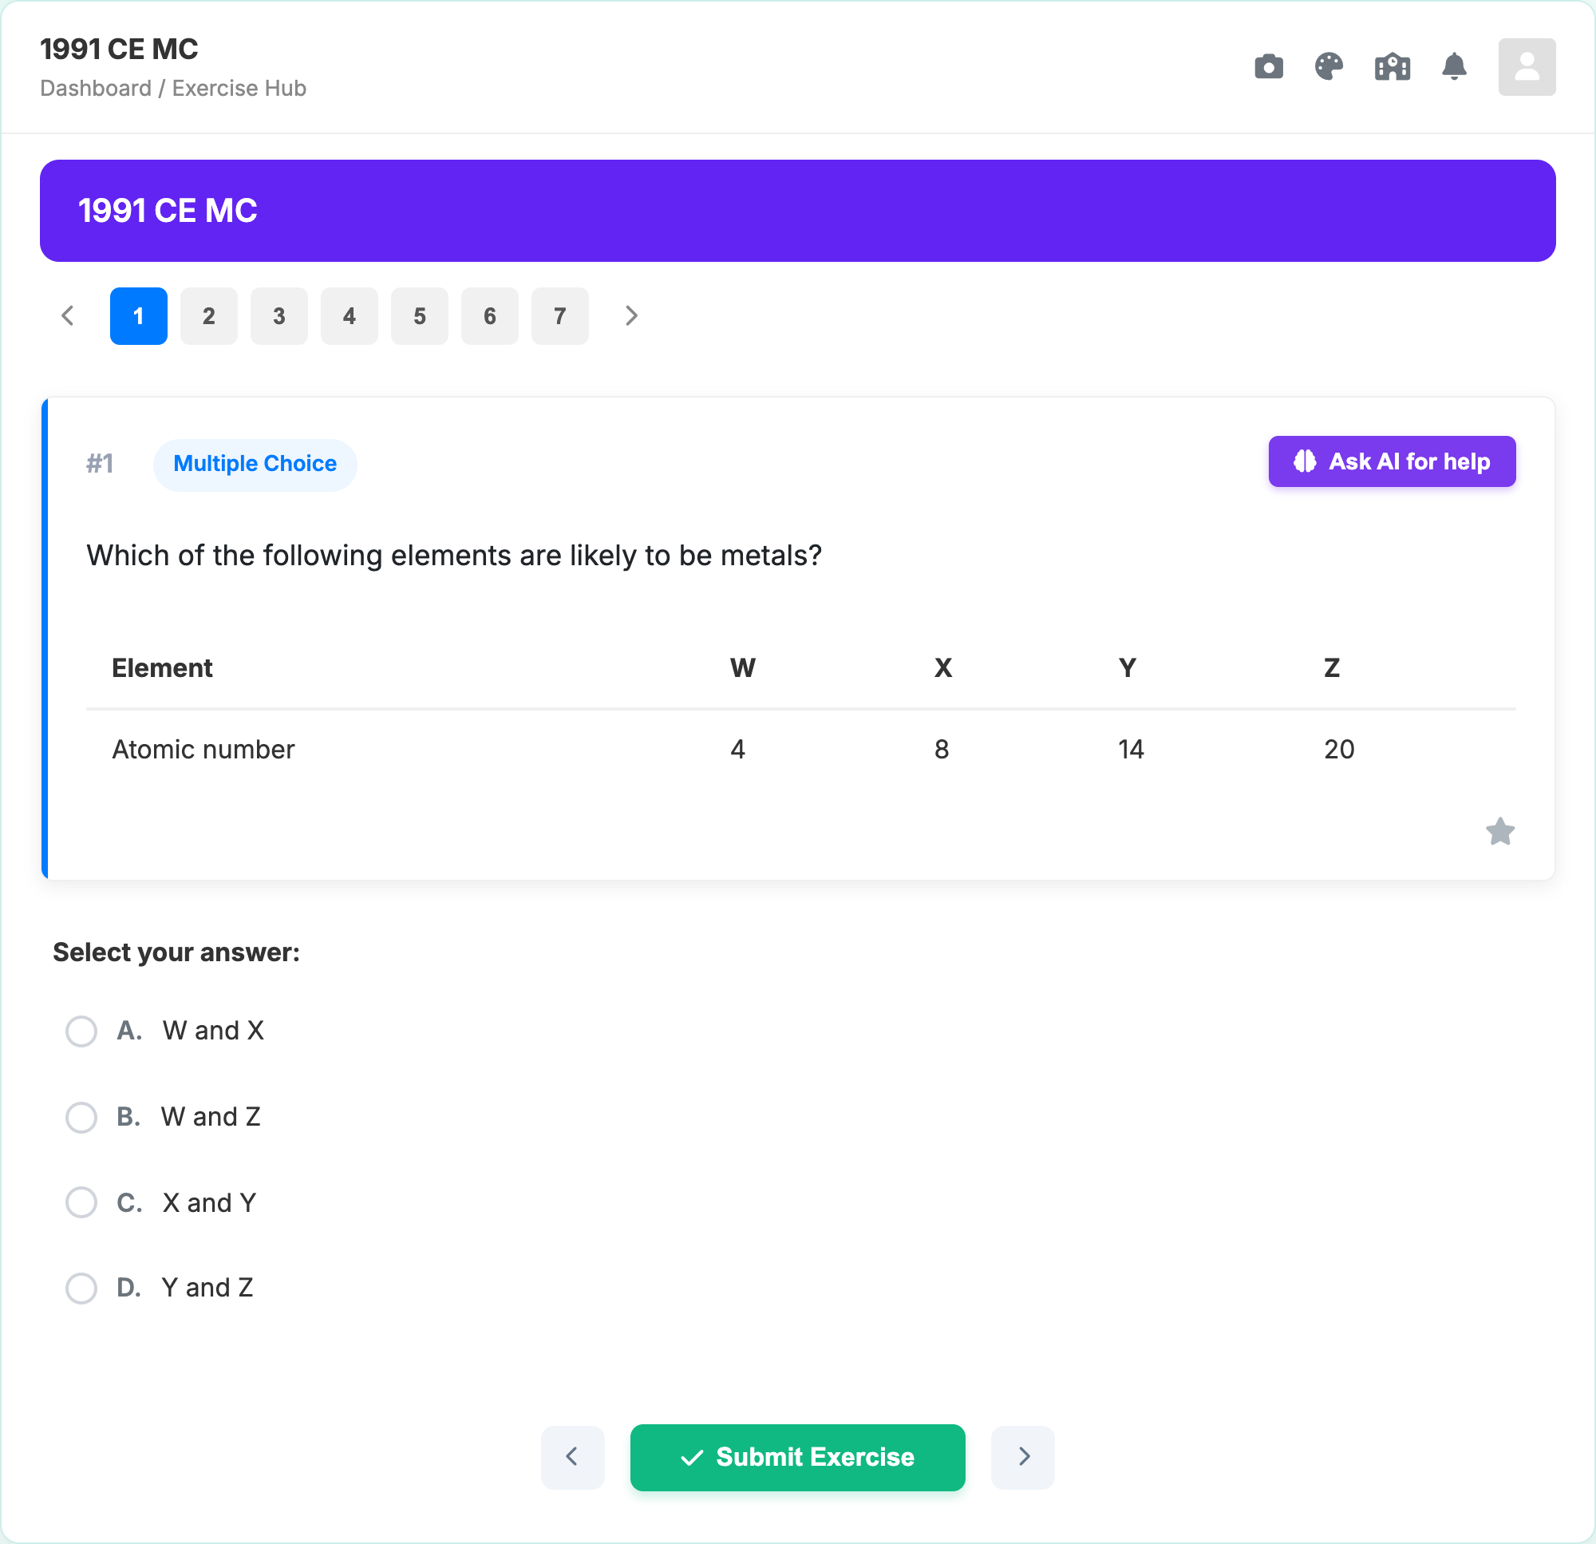Viewport: 1596px width, 1544px height.
Task: Open notifications via the bell icon
Action: pyautogui.click(x=1454, y=67)
